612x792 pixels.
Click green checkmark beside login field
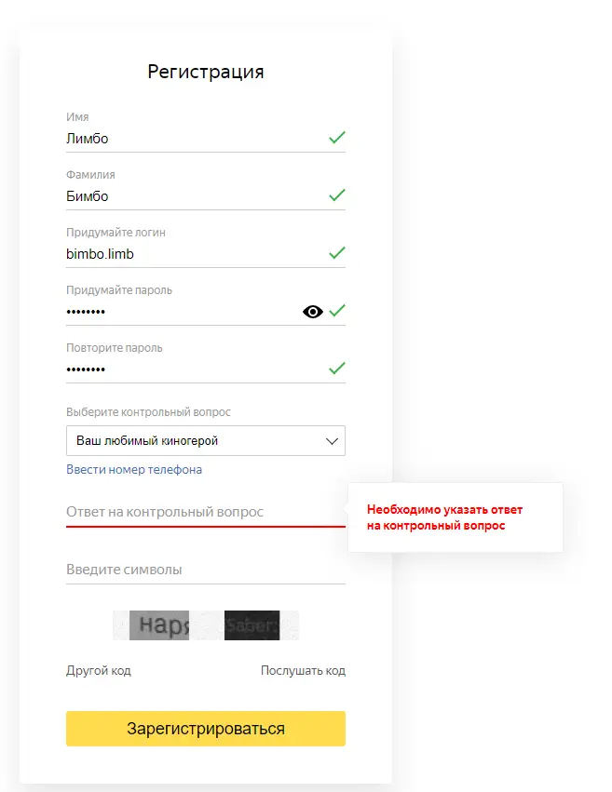[x=337, y=252]
